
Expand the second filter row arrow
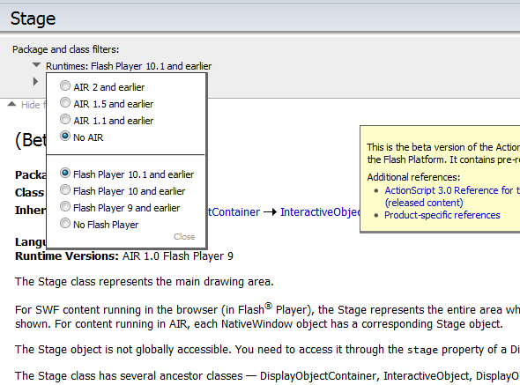tap(35, 81)
